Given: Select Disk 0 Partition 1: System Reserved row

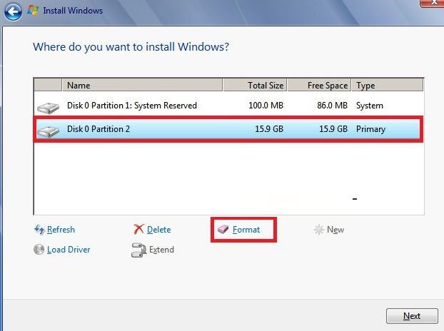Looking at the screenshot, I should tap(228, 106).
